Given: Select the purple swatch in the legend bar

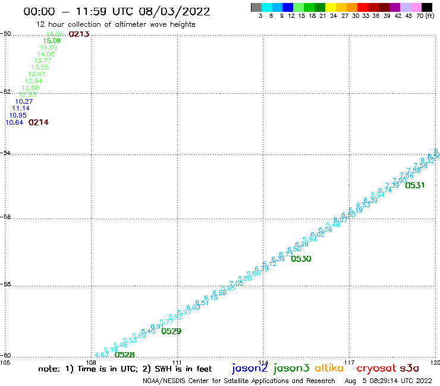Looking at the screenshot, I should pyautogui.click(x=395, y=7).
